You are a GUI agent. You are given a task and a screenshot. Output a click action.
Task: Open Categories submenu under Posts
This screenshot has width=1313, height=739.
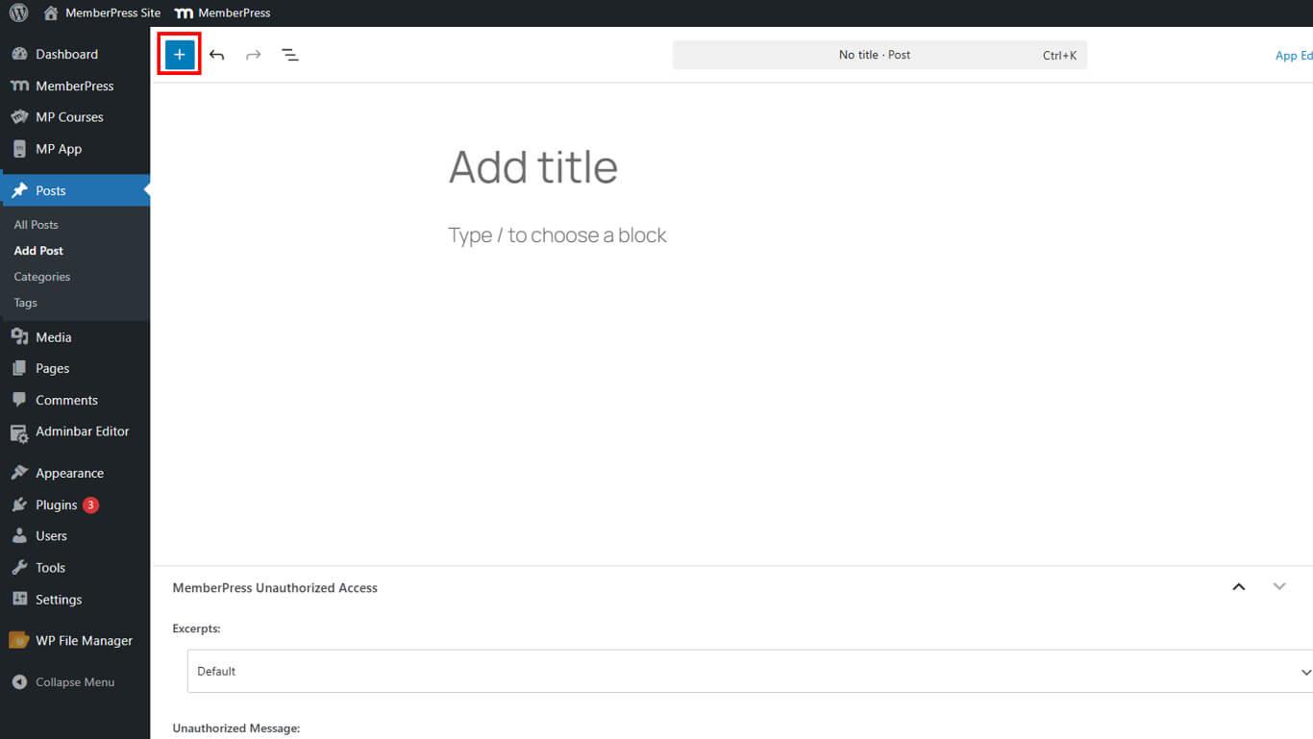coord(42,277)
